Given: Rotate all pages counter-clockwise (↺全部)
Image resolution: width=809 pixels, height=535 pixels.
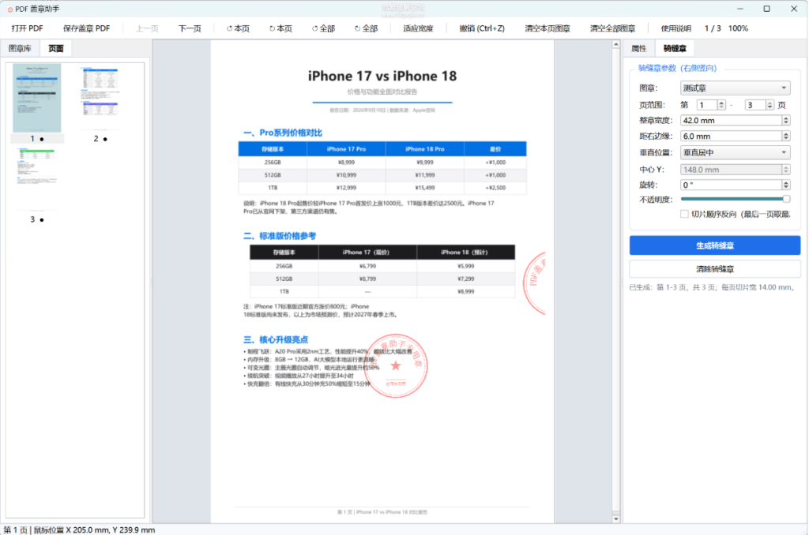Looking at the screenshot, I should tap(323, 28).
